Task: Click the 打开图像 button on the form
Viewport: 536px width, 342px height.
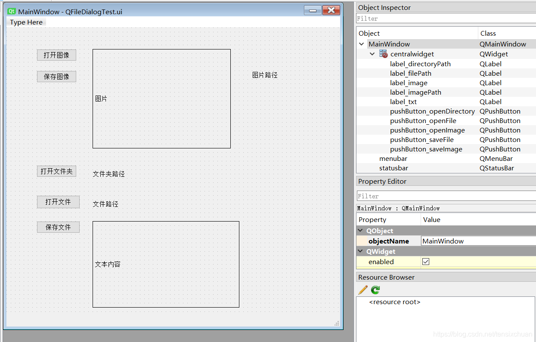Action: point(56,55)
